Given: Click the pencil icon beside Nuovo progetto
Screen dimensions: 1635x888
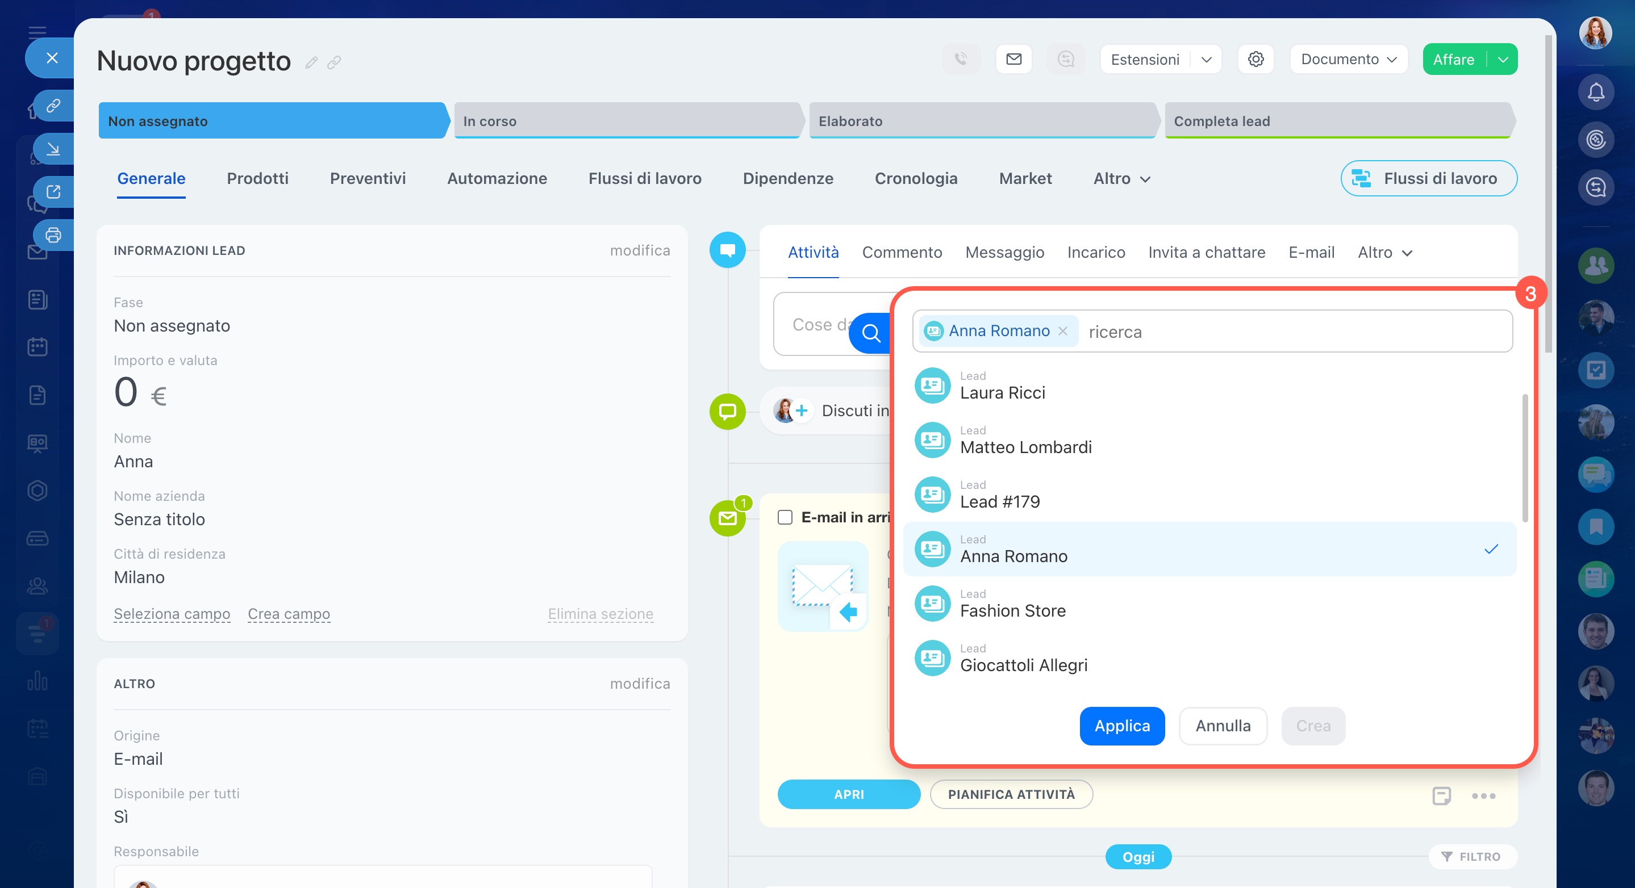Looking at the screenshot, I should [311, 62].
